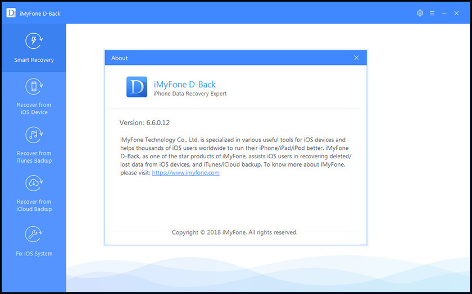Click the Smart Recovery label
This screenshot has height=294, width=472.
pyautogui.click(x=34, y=60)
